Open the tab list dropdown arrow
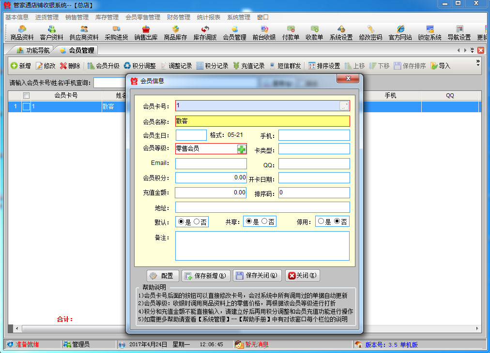 472,50
